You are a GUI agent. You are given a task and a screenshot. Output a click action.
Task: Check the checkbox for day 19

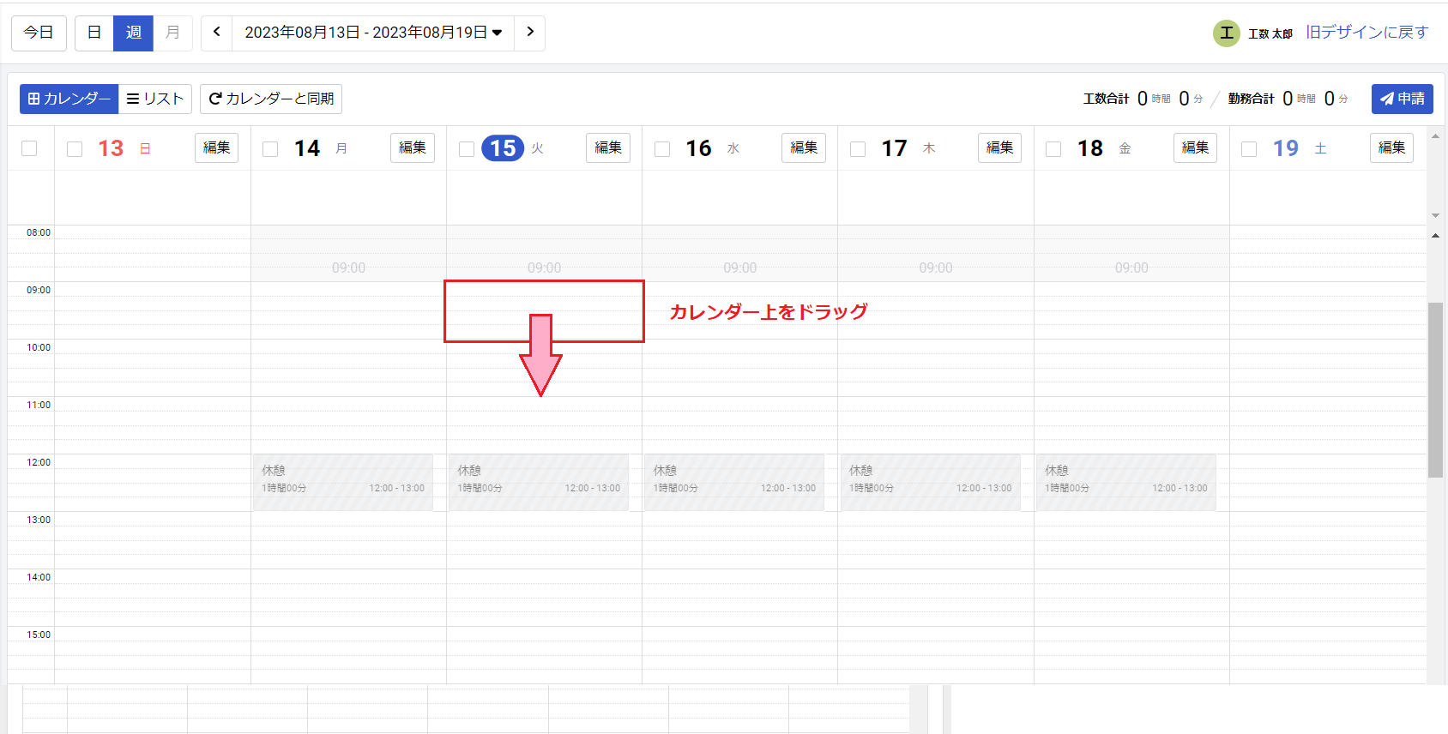tap(1249, 149)
